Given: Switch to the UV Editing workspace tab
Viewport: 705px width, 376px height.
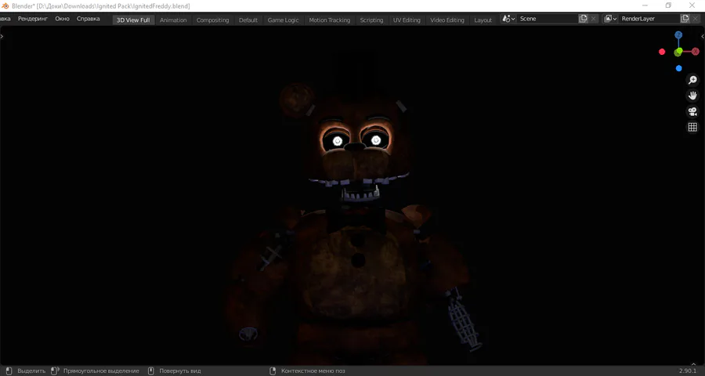Looking at the screenshot, I should tap(407, 20).
